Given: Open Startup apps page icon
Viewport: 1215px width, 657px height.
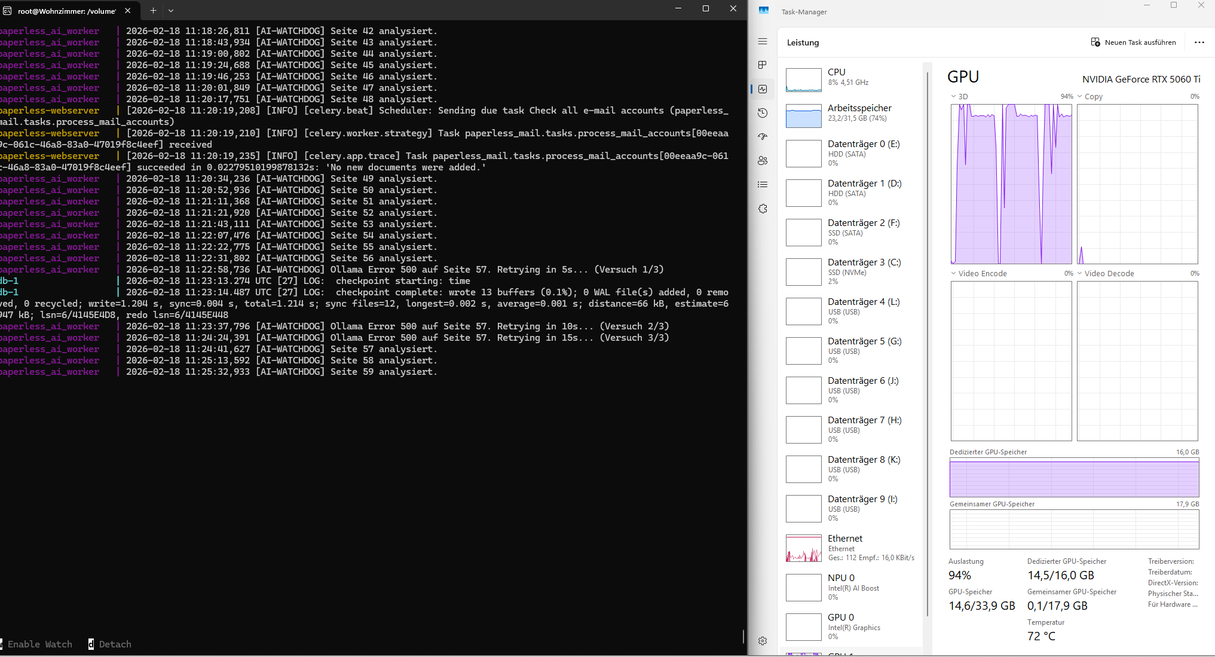Looking at the screenshot, I should [763, 137].
